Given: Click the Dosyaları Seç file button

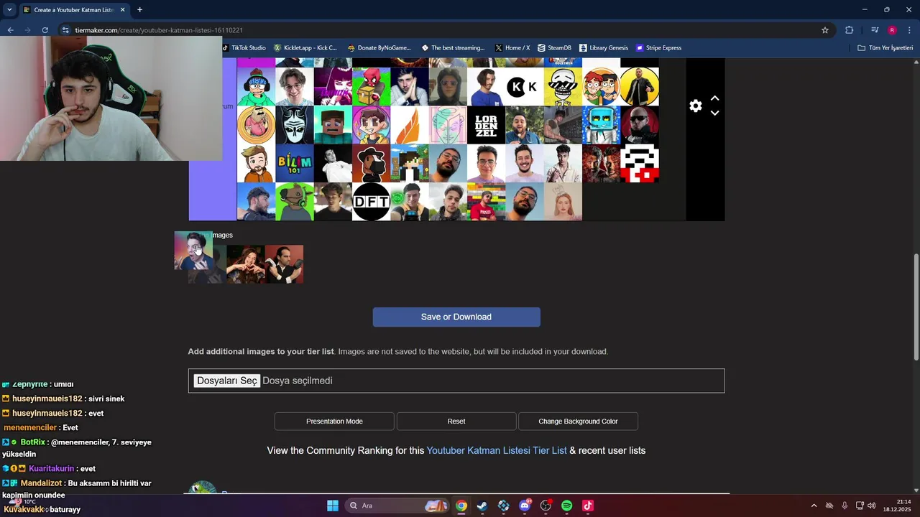Looking at the screenshot, I should [227, 381].
